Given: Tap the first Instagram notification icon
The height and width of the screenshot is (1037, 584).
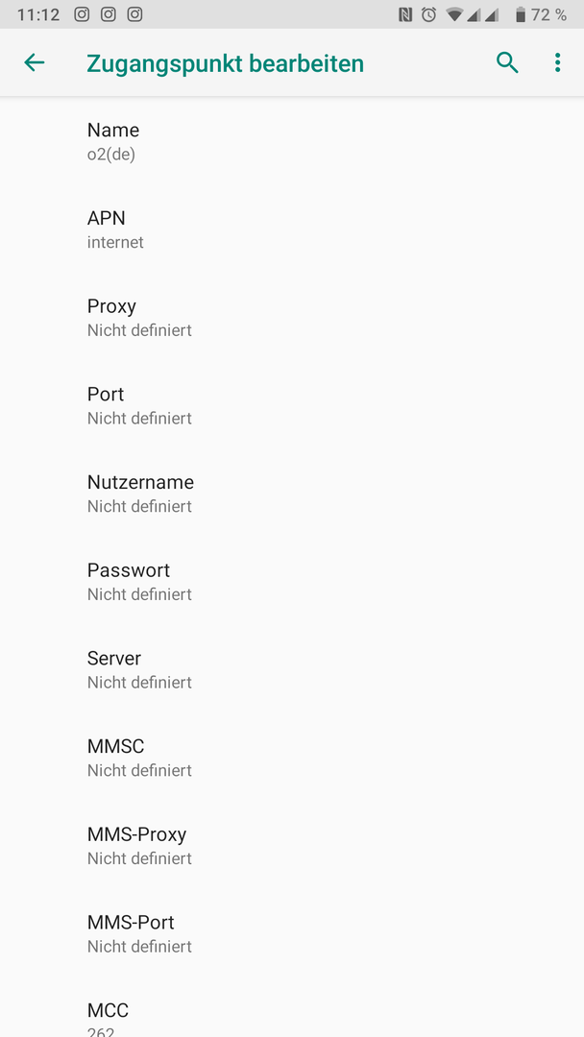Looking at the screenshot, I should point(82,14).
